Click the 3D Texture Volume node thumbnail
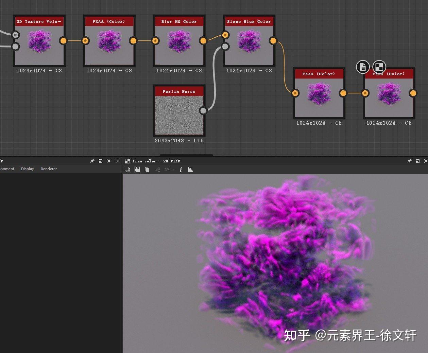This screenshot has width=428, height=353. 38,41
